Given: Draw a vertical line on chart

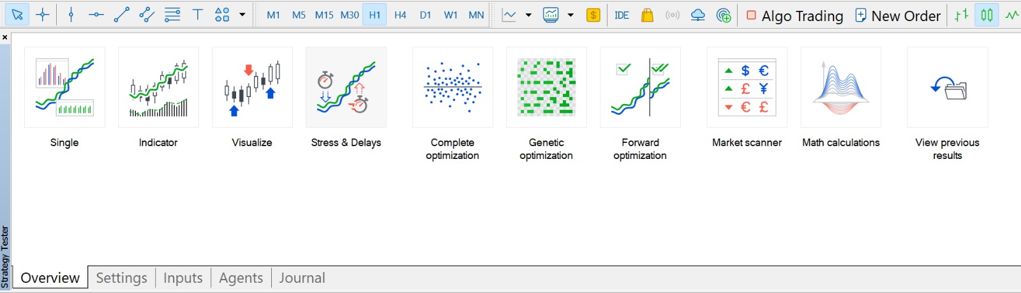Looking at the screenshot, I should click(71, 15).
